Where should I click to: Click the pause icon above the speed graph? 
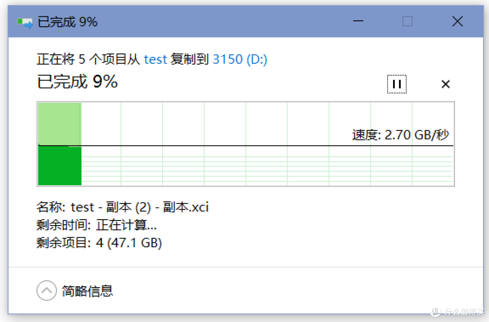coord(397,84)
